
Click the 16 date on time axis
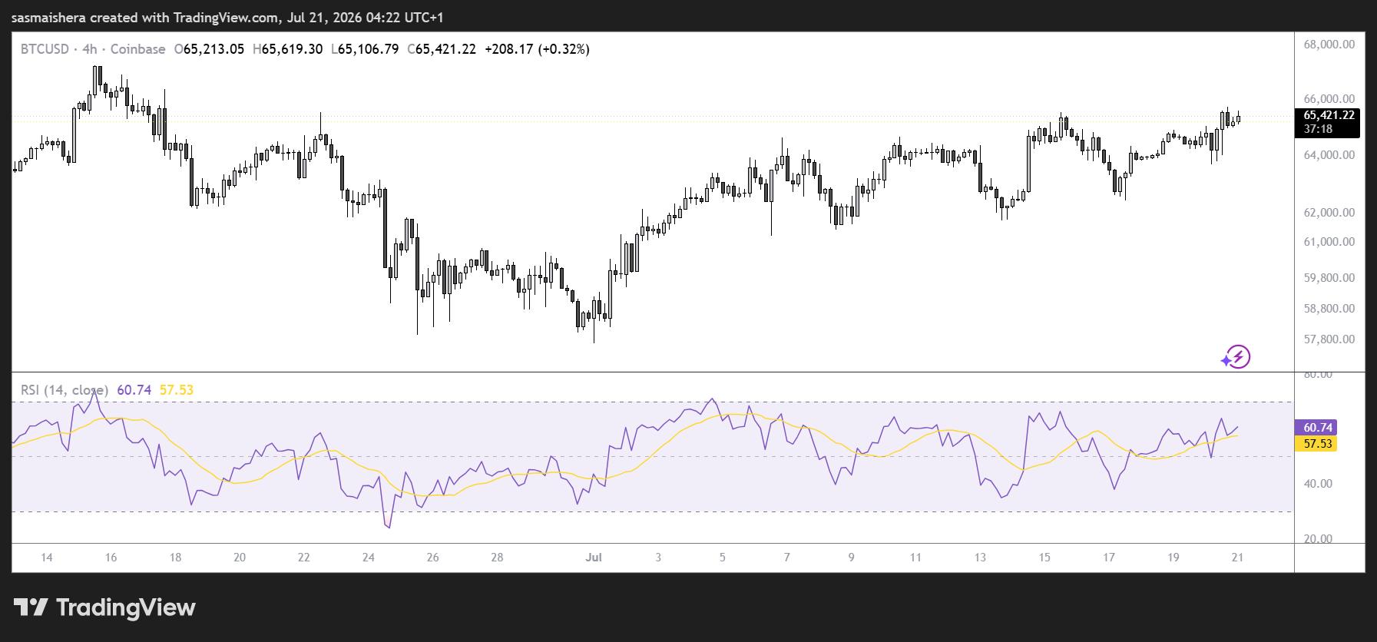[111, 558]
